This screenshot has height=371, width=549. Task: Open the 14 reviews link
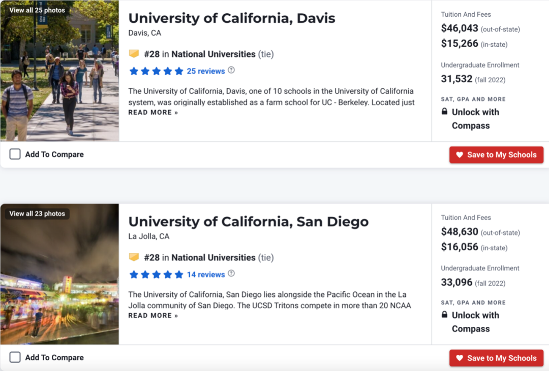206,275
